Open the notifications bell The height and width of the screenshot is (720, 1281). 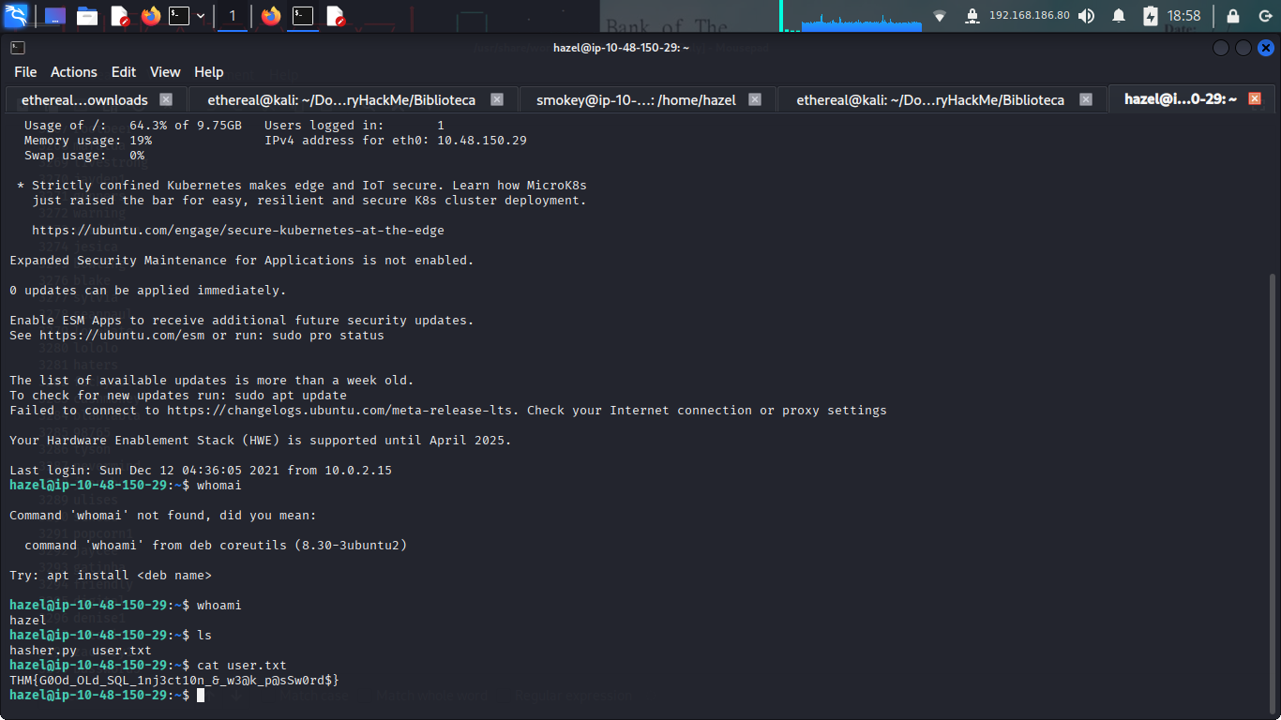(1118, 16)
